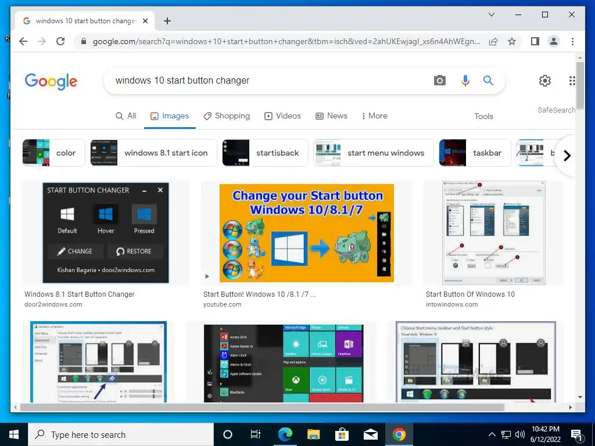Open Mail app from taskbar
This screenshot has height=446, width=595.
point(370,434)
